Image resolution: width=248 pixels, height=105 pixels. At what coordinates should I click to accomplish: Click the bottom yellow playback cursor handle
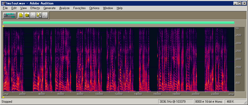point(3,97)
